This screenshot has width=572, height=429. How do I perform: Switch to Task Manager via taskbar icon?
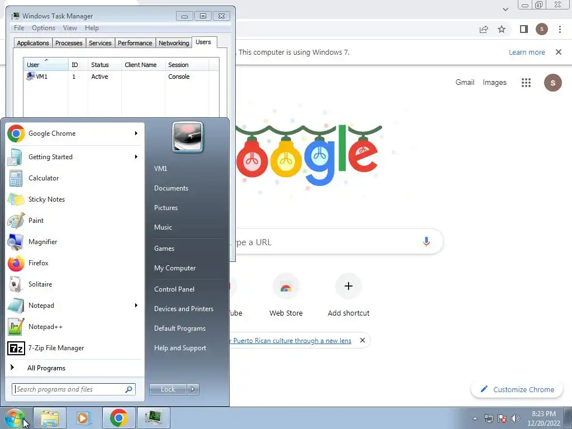click(153, 418)
